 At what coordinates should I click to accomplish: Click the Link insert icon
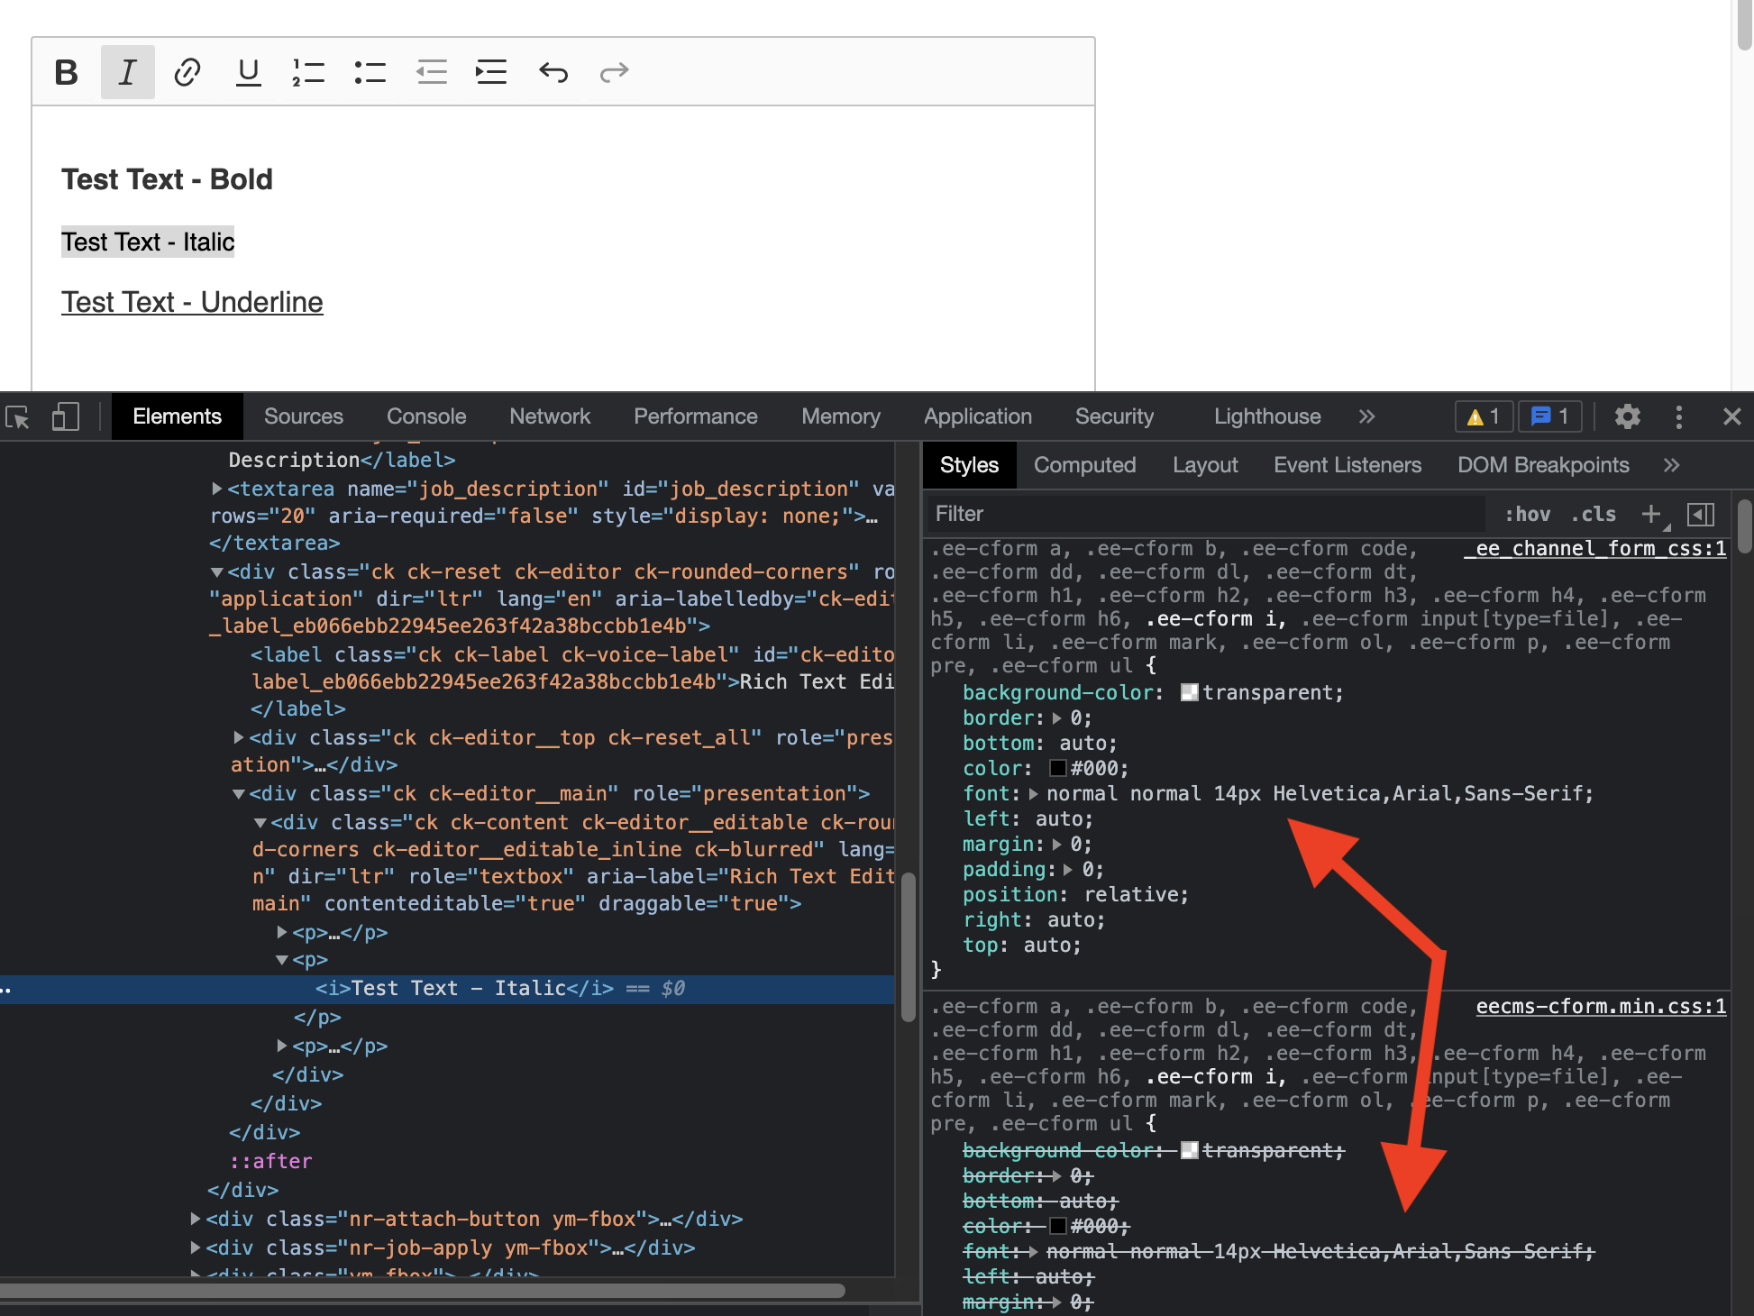[187, 72]
